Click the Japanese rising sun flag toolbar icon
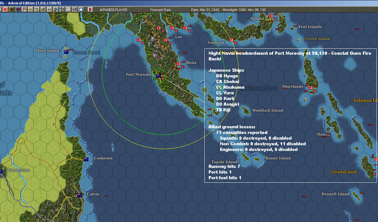The image size is (378, 222). pyautogui.click(x=5, y=9)
